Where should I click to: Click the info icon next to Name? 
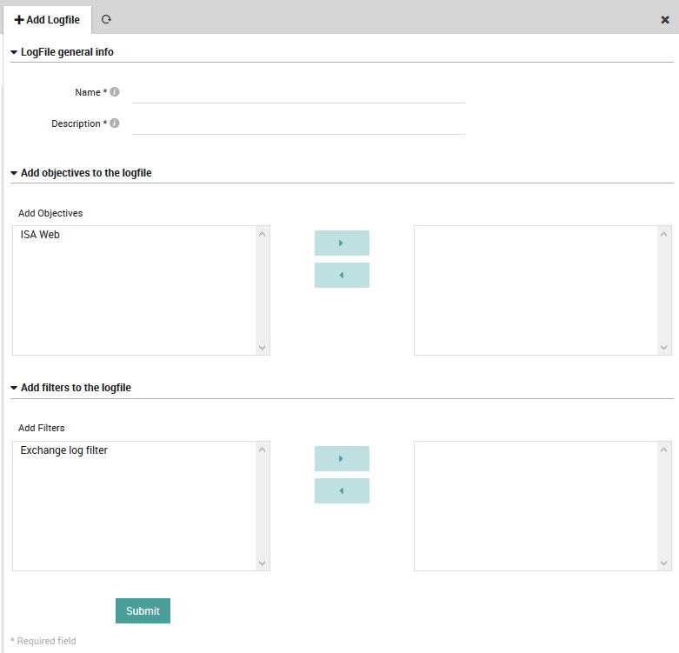(x=115, y=92)
